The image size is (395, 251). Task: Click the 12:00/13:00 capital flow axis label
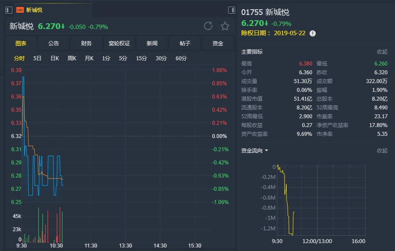[x=317, y=241]
